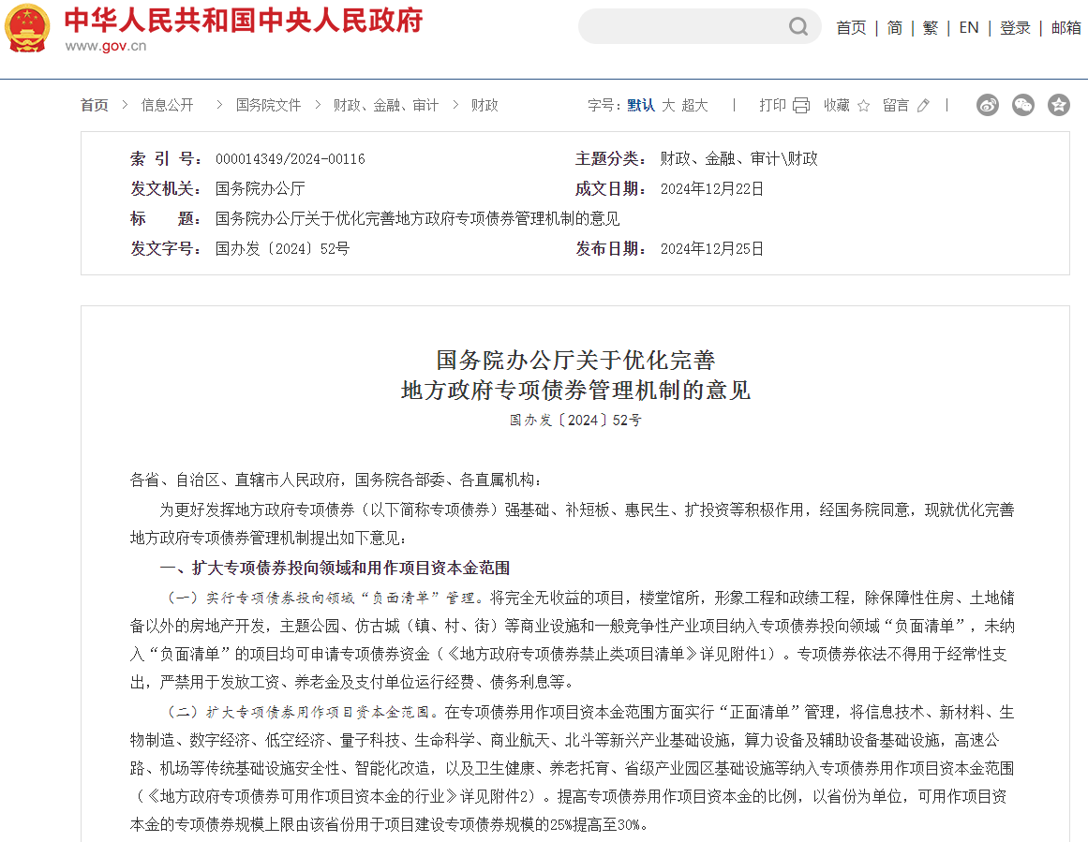
Task: Open 信息公开 breadcrumb link
Action: (167, 105)
